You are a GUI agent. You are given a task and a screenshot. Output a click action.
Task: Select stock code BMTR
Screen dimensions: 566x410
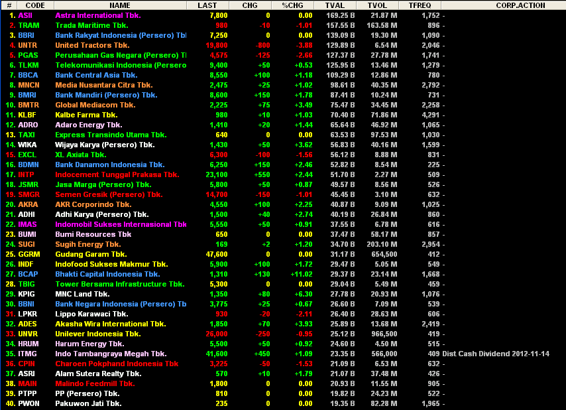coord(28,105)
